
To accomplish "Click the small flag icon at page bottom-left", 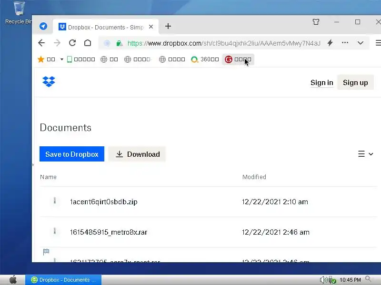I will click(46, 252).
